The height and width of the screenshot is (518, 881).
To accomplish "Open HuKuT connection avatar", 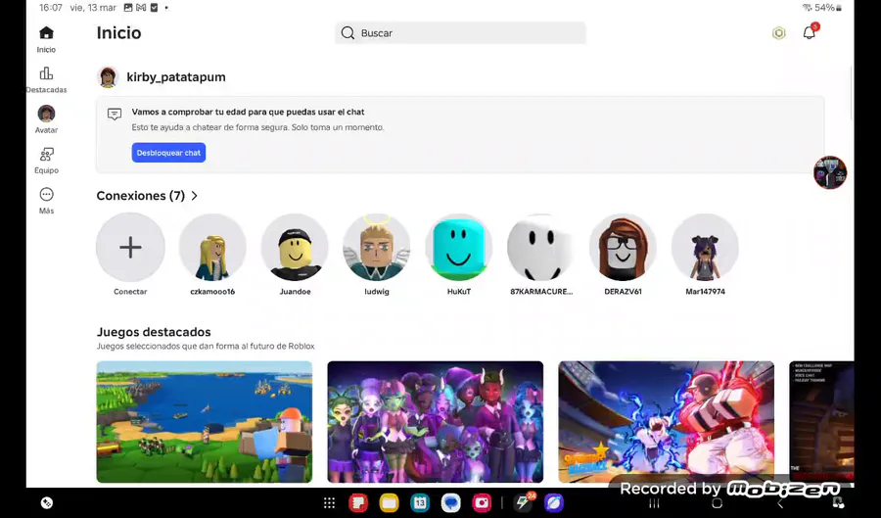I will tap(459, 247).
